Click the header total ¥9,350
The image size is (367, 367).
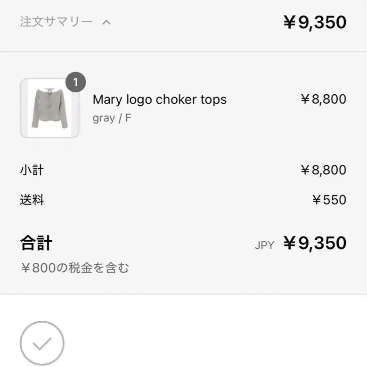pyautogui.click(x=315, y=22)
